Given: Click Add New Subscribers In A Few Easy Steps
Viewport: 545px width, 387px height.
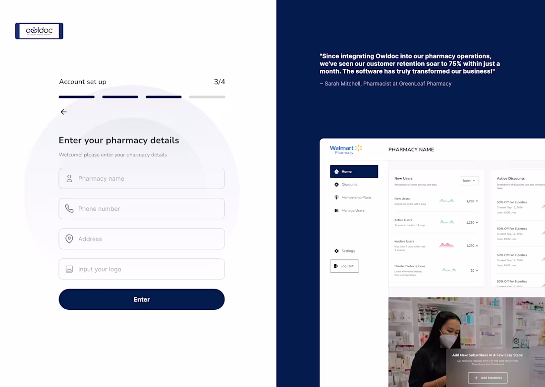Looking at the screenshot, I should coord(488,355).
